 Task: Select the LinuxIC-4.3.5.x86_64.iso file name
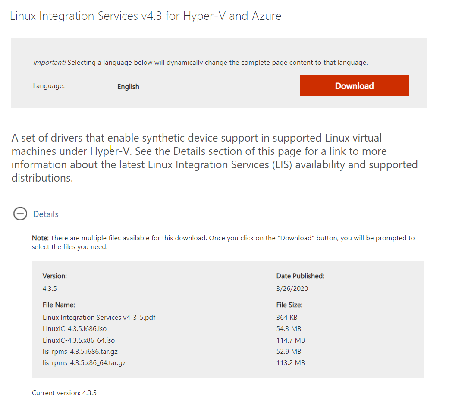point(78,340)
